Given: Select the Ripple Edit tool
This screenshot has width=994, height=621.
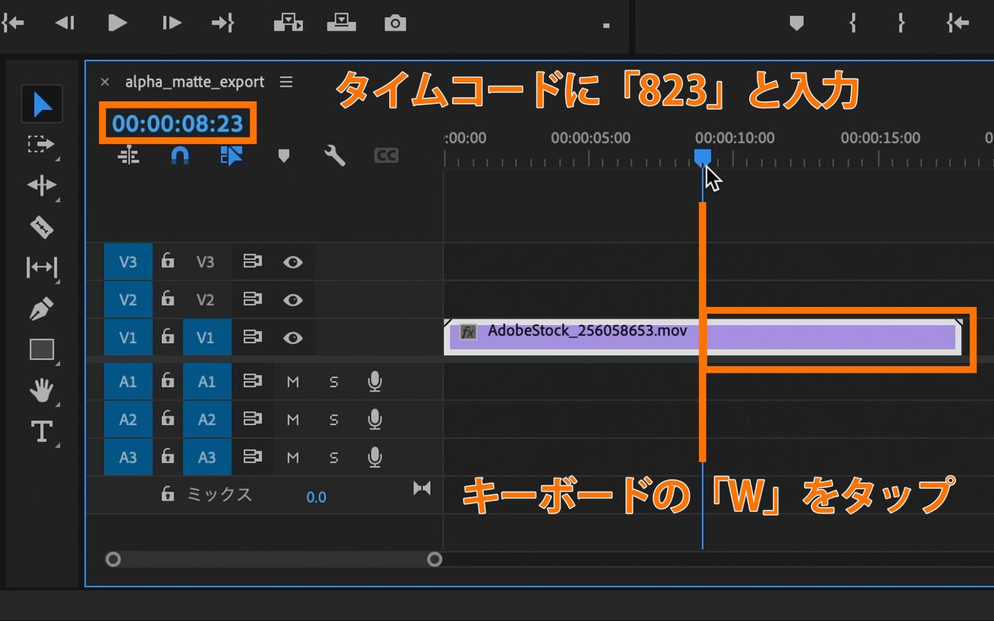Looking at the screenshot, I should click(42, 185).
